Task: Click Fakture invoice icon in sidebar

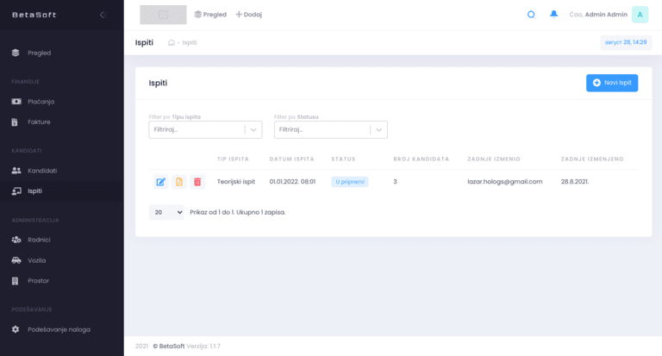Action: click(15, 122)
